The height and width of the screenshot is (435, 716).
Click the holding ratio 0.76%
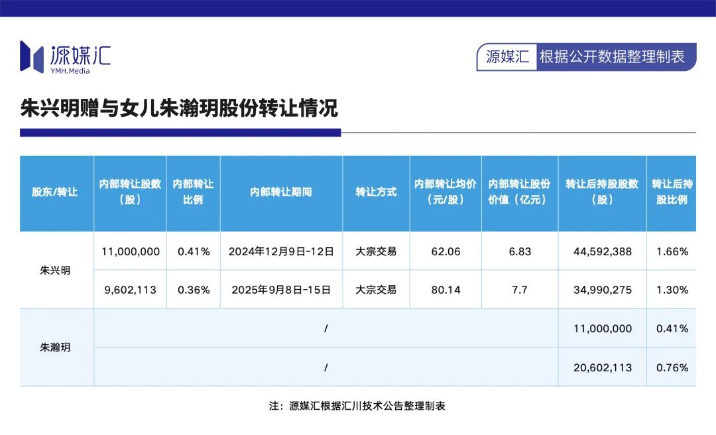[x=672, y=367]
